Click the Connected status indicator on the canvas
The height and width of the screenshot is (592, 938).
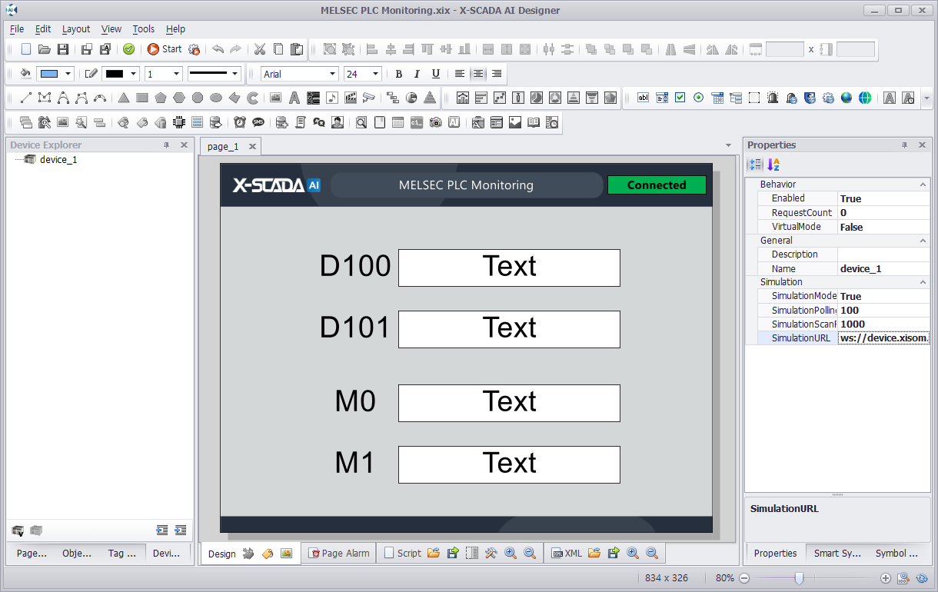tap(657, 185)
